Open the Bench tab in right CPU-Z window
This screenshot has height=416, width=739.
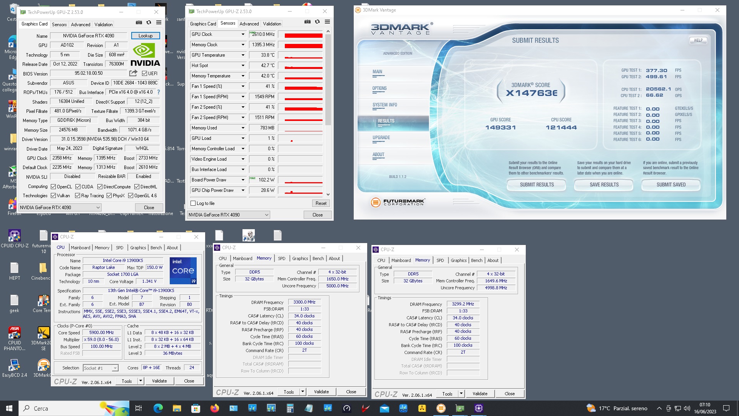click(477, 260)
